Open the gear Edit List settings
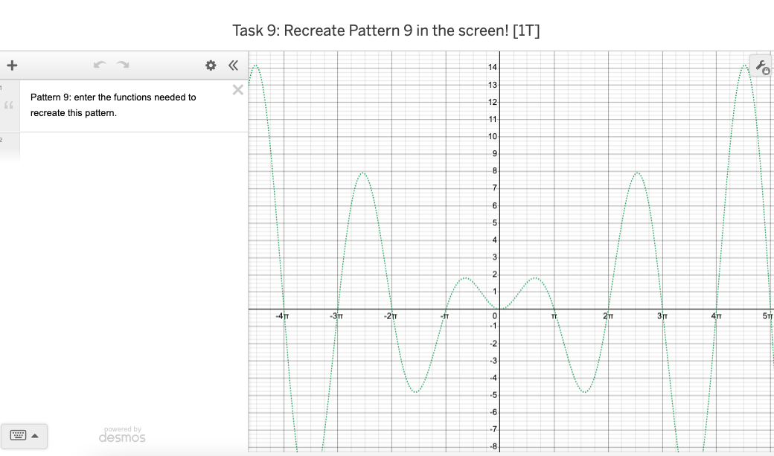The image size is (774, 456). (211, 65)
